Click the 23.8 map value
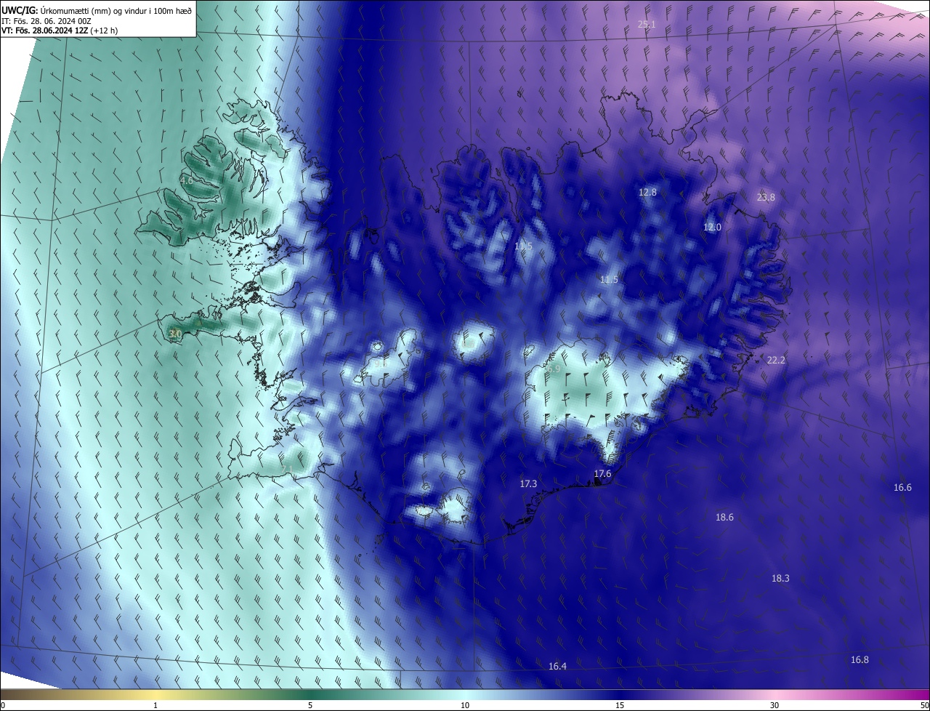Screen dimensions: 930x711 click(x=766, y=197)
